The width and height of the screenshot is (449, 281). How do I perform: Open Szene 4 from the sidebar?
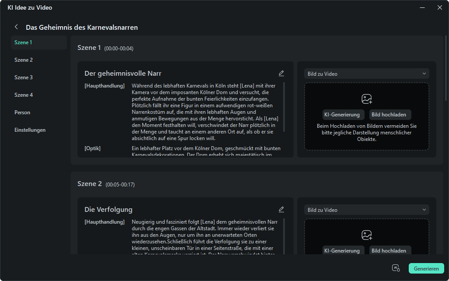click(x=24, y=95)
